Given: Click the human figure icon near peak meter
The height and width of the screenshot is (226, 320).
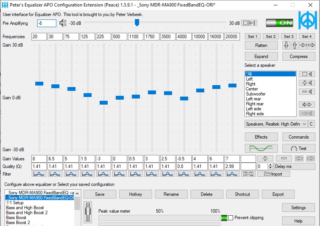Looking at the screenshot, I should tap(88, 212).
